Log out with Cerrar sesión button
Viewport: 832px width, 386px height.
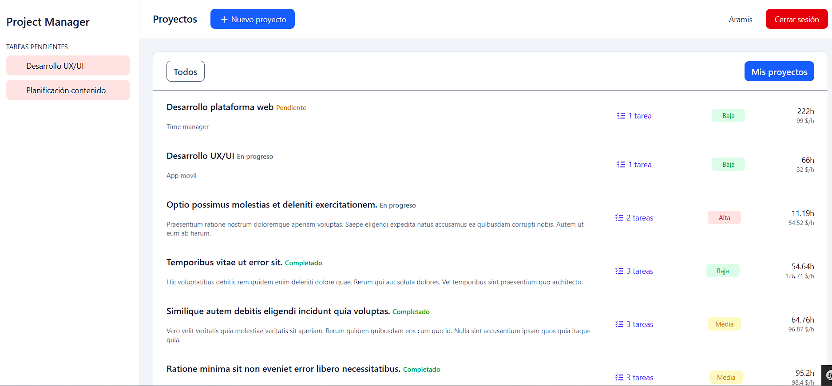pos(796,19)
